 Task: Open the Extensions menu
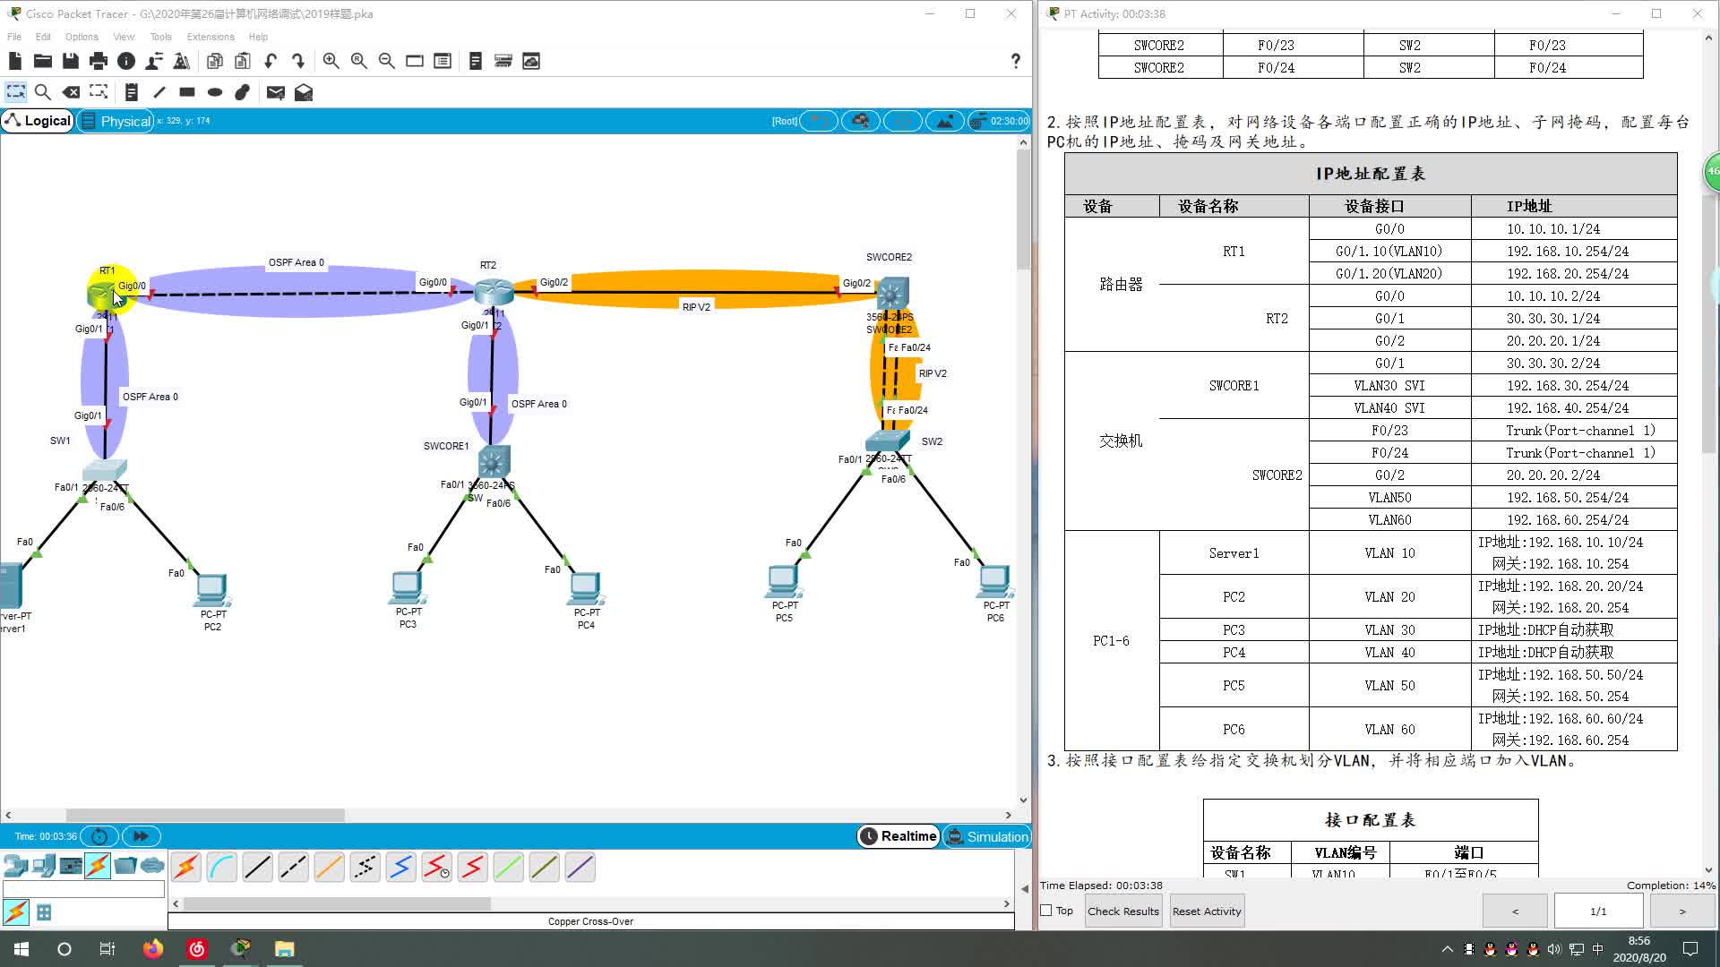pyautogui.click(x=210, y=37)
